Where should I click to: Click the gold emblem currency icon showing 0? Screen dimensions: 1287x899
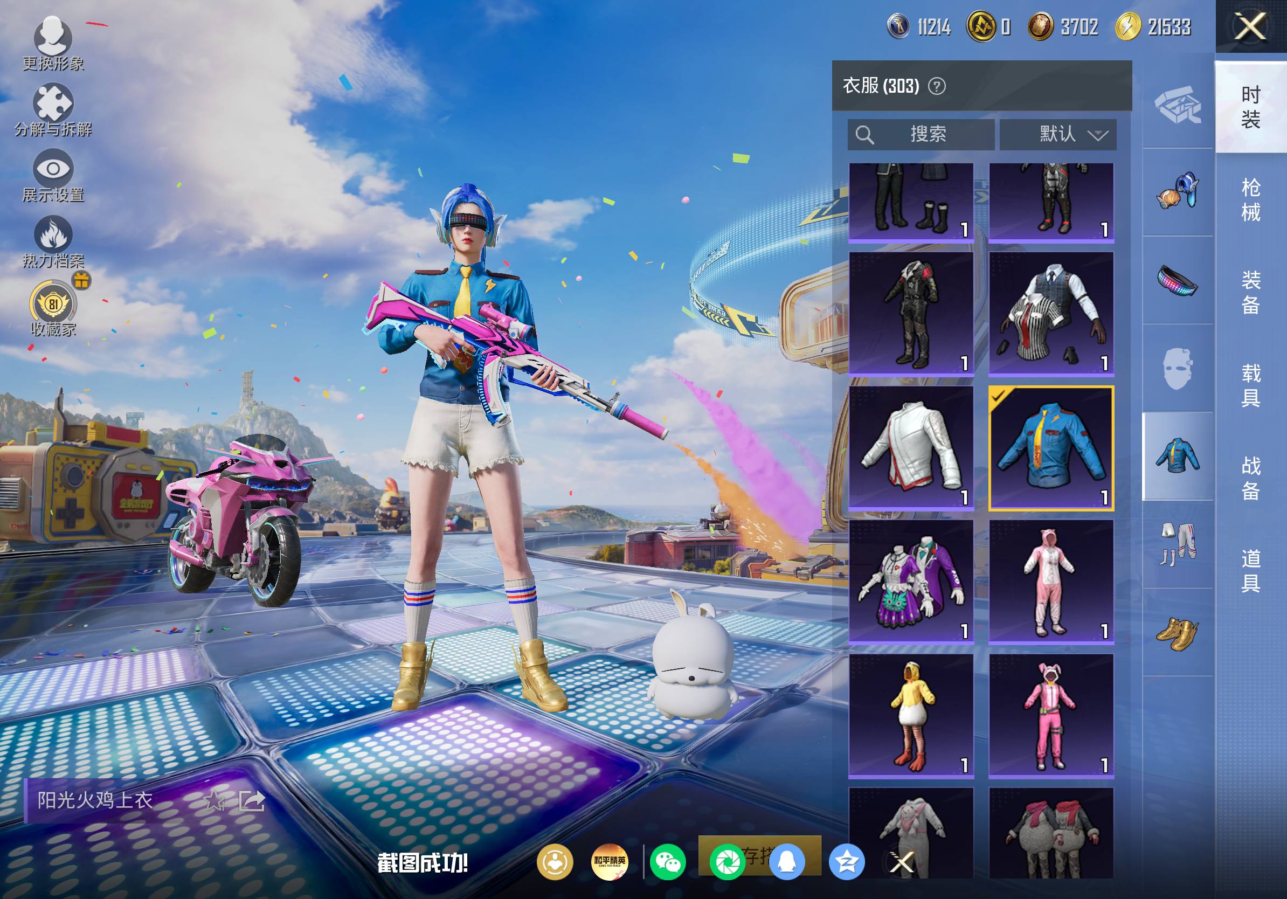click(x=981, y=26)
